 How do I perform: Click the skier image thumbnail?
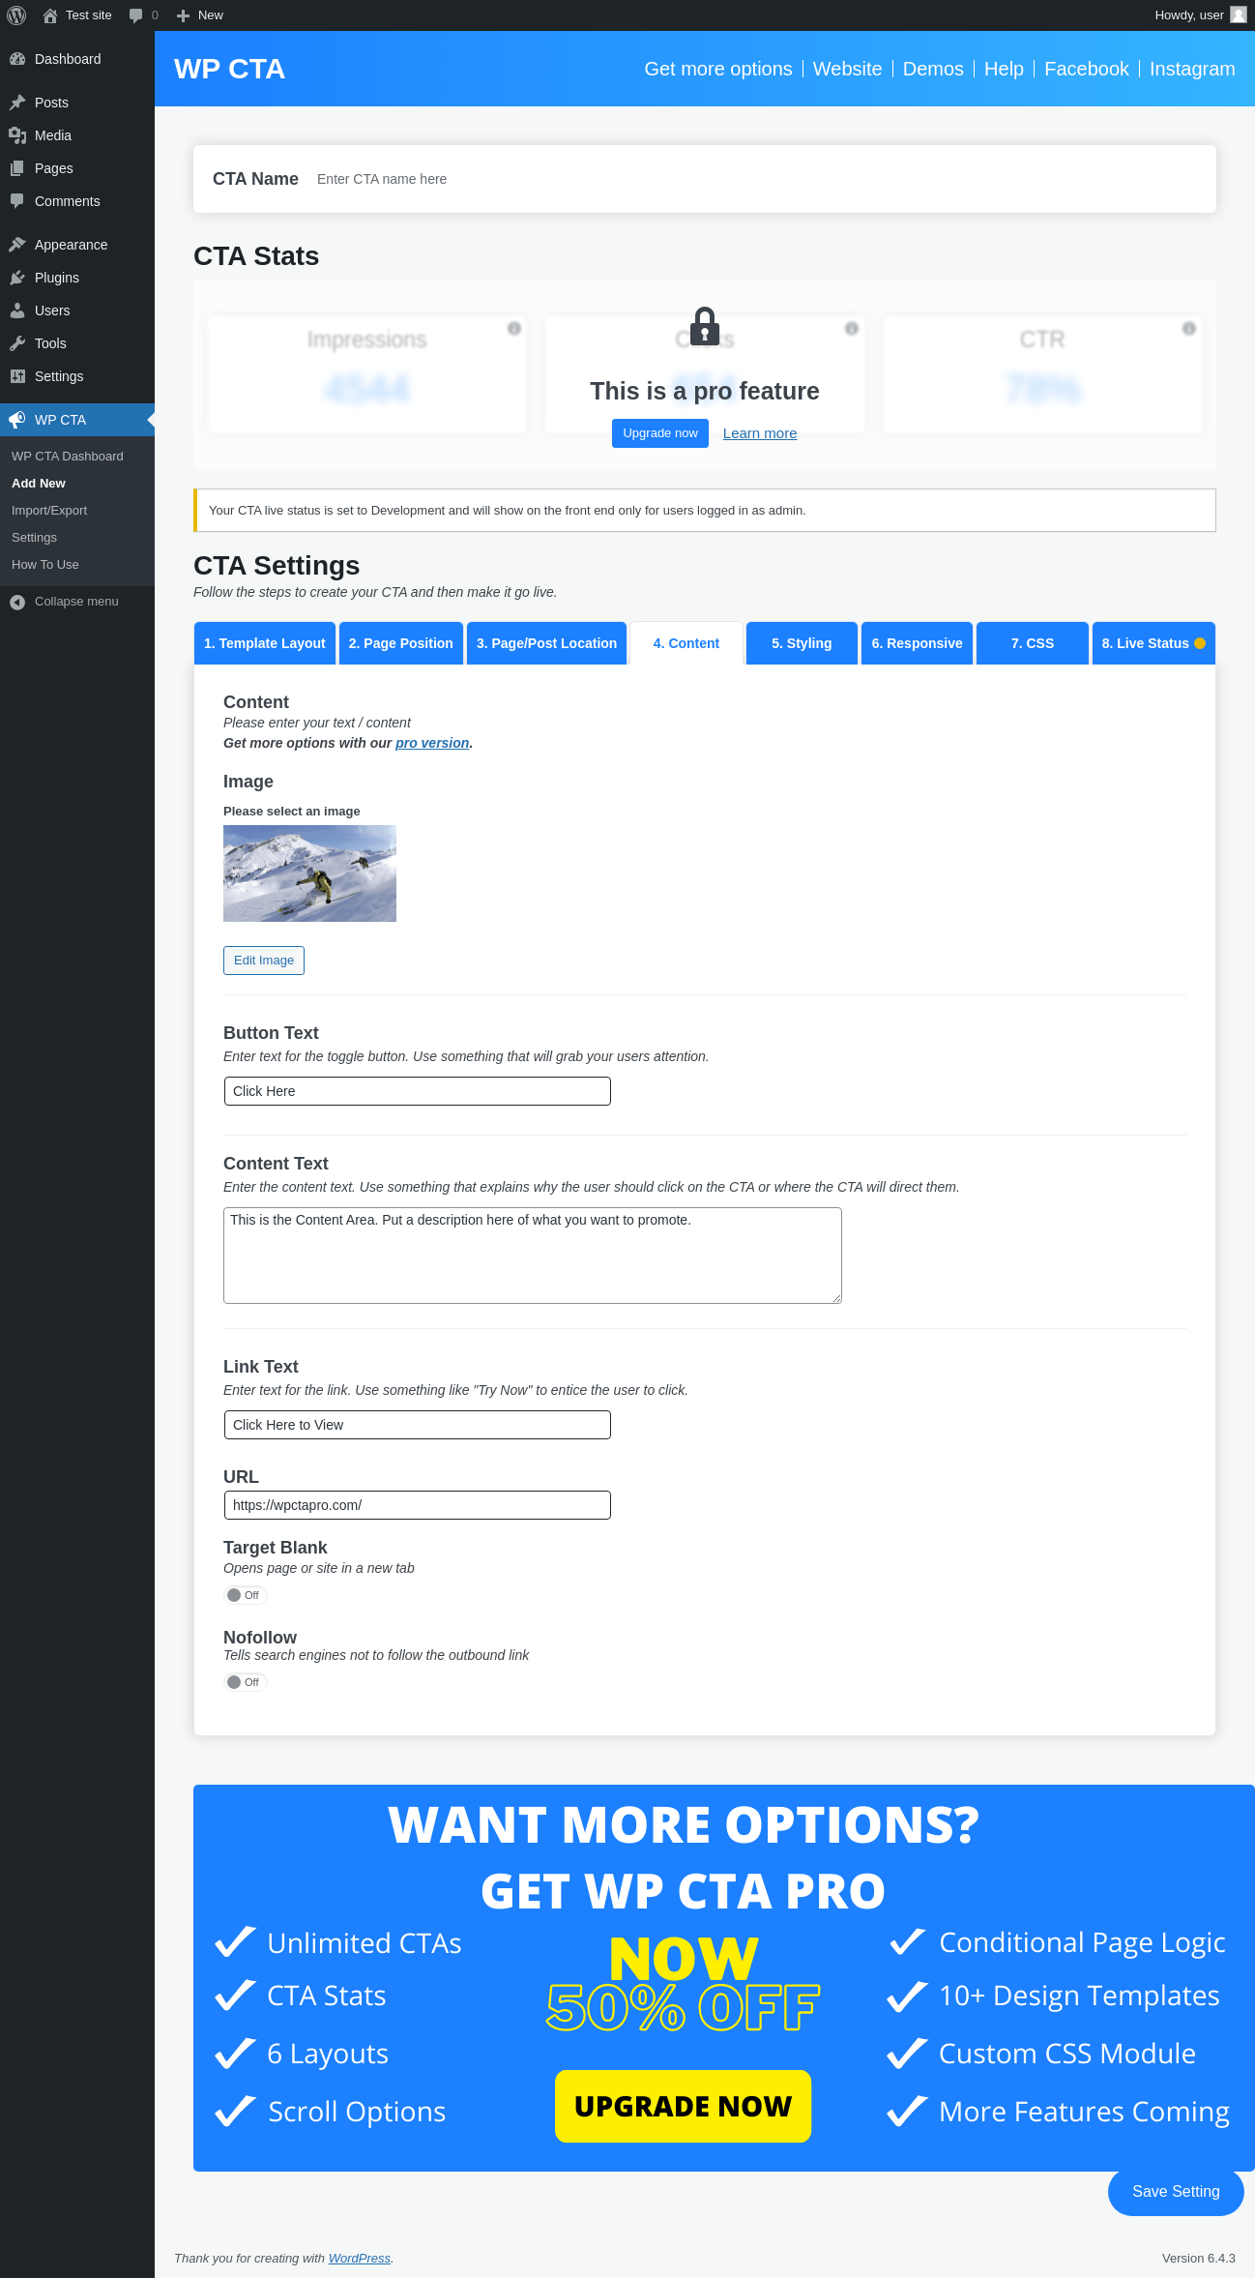point(309,873)
